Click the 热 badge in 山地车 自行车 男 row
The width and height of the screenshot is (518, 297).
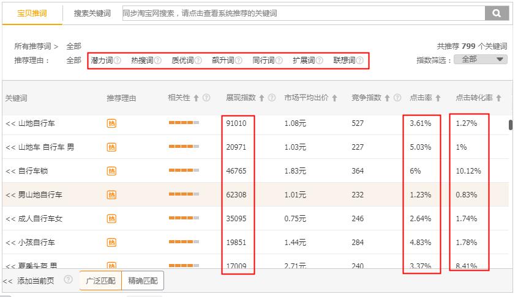(111, 147)
